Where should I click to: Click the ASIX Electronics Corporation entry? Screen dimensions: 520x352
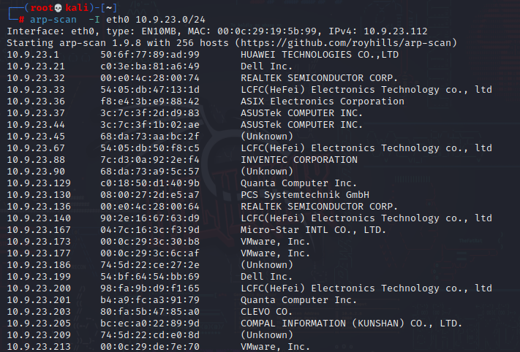323,102
